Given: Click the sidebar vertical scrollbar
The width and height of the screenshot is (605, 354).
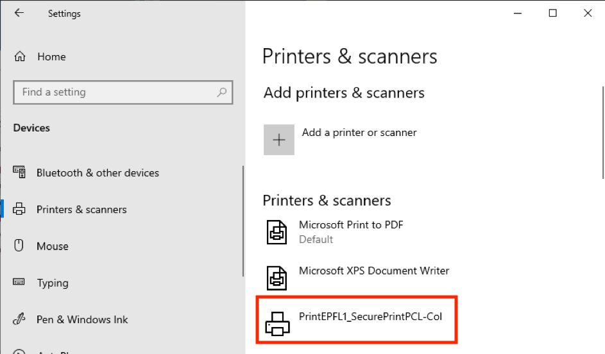Looking at the screenshot, I should coord(243,221).
